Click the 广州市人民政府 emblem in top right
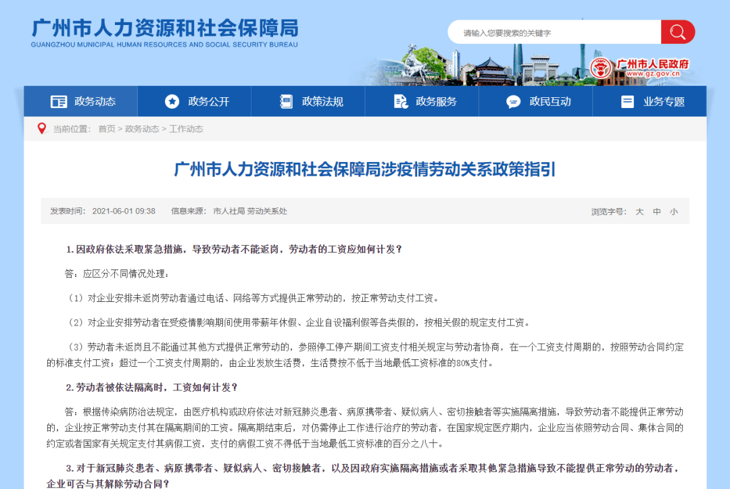This screenshot has width=730, height=489. (601, 68)
